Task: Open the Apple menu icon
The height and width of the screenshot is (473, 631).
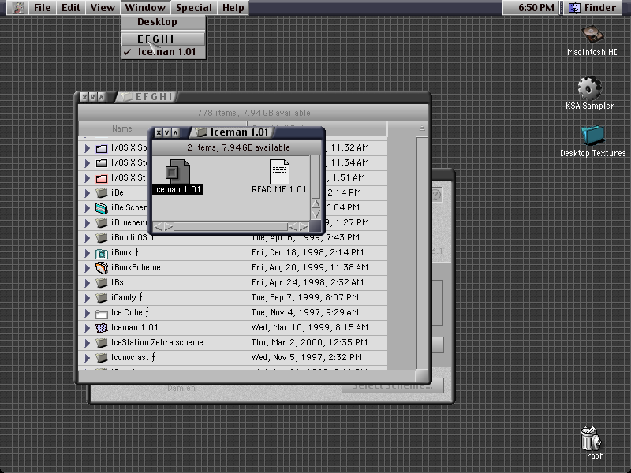Action: point(17,8)
